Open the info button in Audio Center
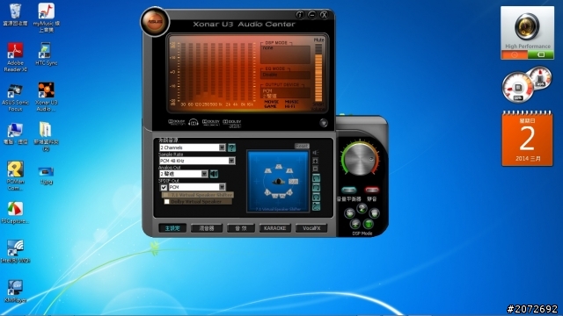563x316 pixels. click(x=300, y=15)
